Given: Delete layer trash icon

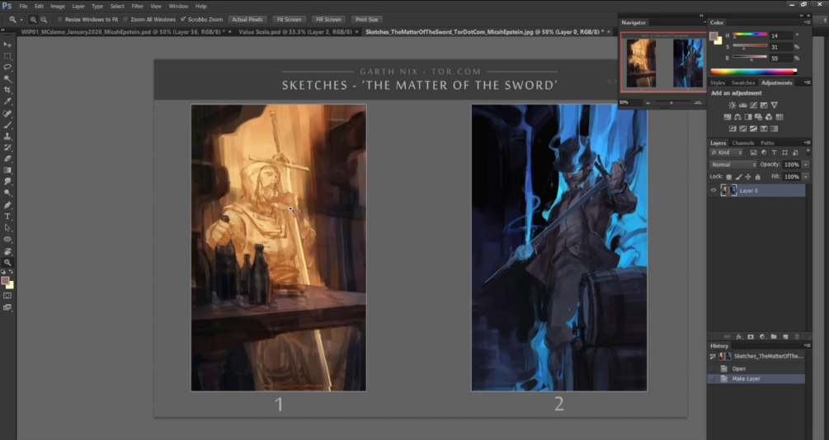Looking at the screenshot, I should coord(797,336).
